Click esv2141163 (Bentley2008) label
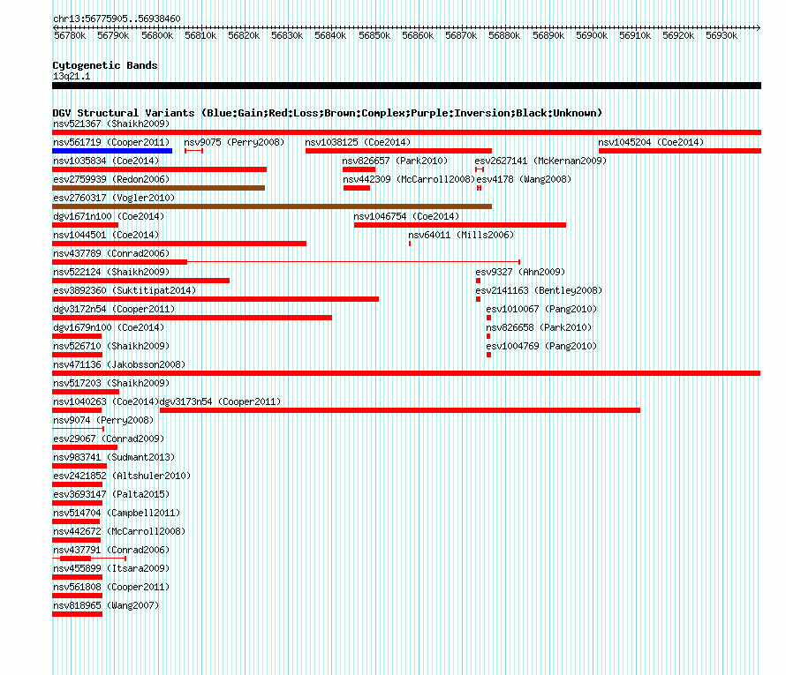The image size is (786, 675). click(x=539, y=290)
